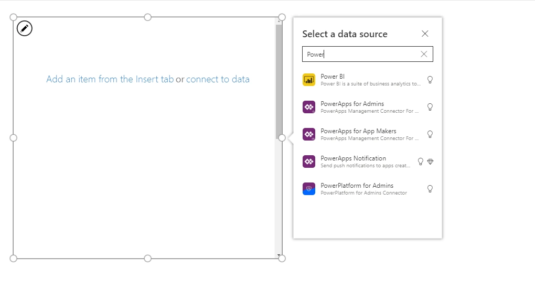The image size is (535, 301).
Task: Click the pencil edit icon on gallery
Action: tap(25, 28)
